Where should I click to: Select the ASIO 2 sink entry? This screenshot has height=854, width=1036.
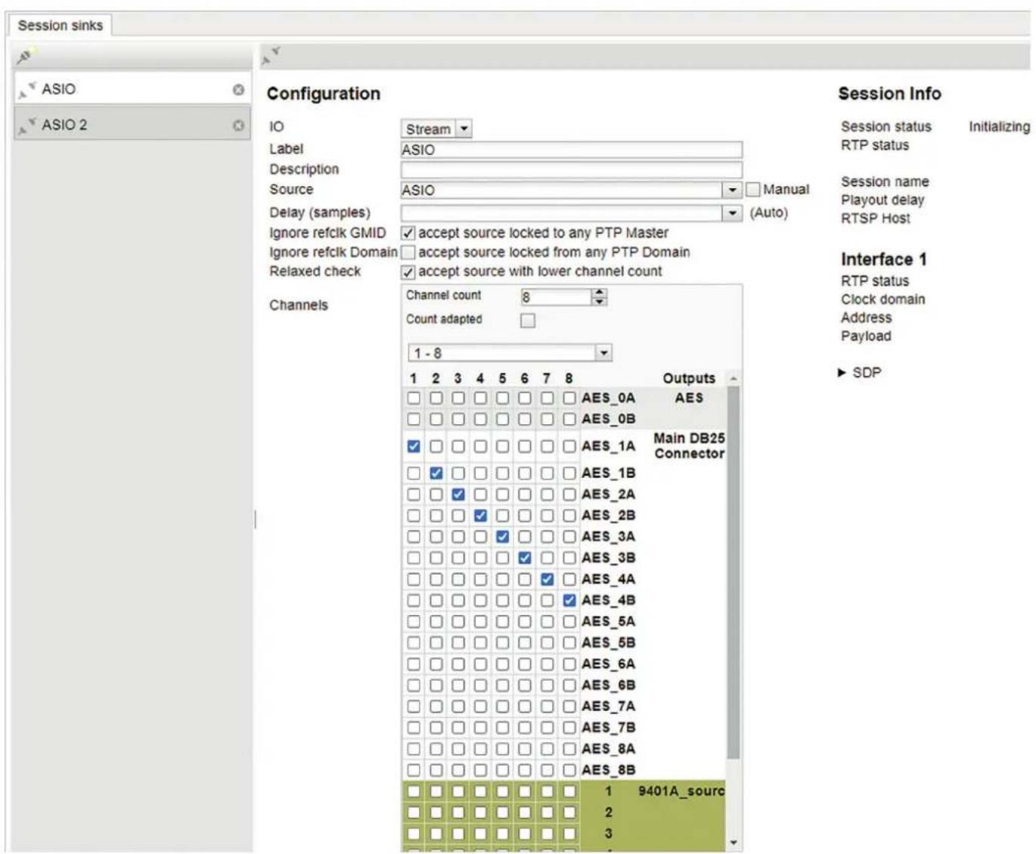[x=132, y=125]
